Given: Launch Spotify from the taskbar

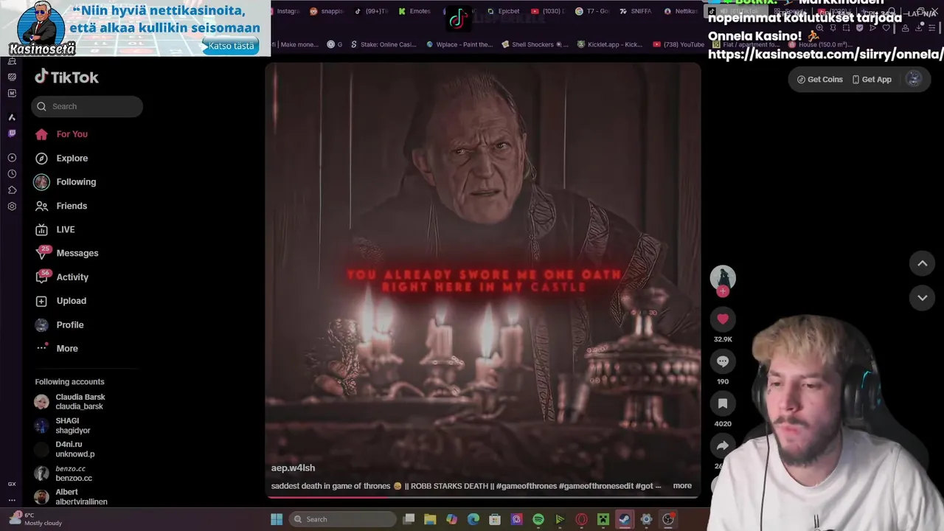Looking at the screenshot, I should pos(538,519).
